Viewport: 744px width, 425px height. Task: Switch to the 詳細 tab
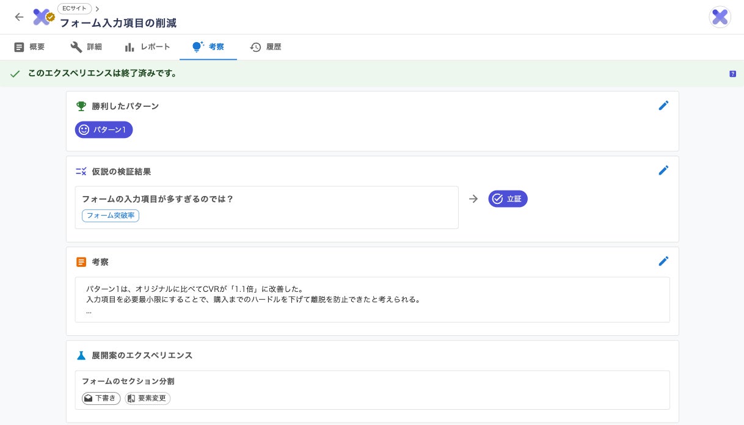pyautogui.click(x=86, y=47)
